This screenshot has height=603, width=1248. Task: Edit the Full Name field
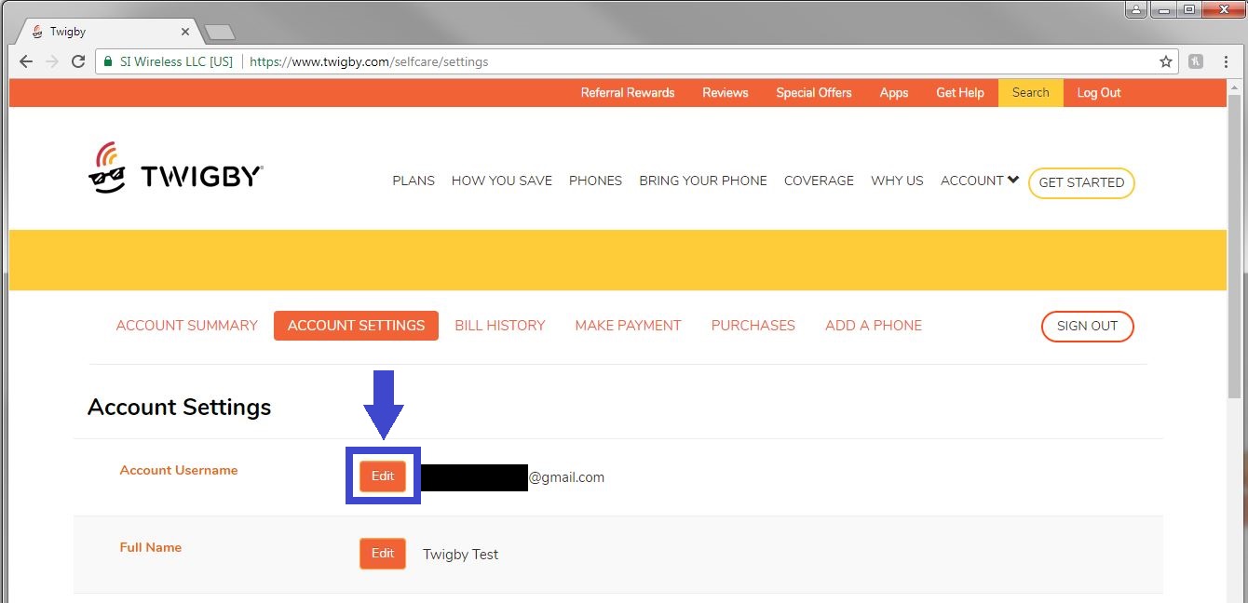coord(383,554)
